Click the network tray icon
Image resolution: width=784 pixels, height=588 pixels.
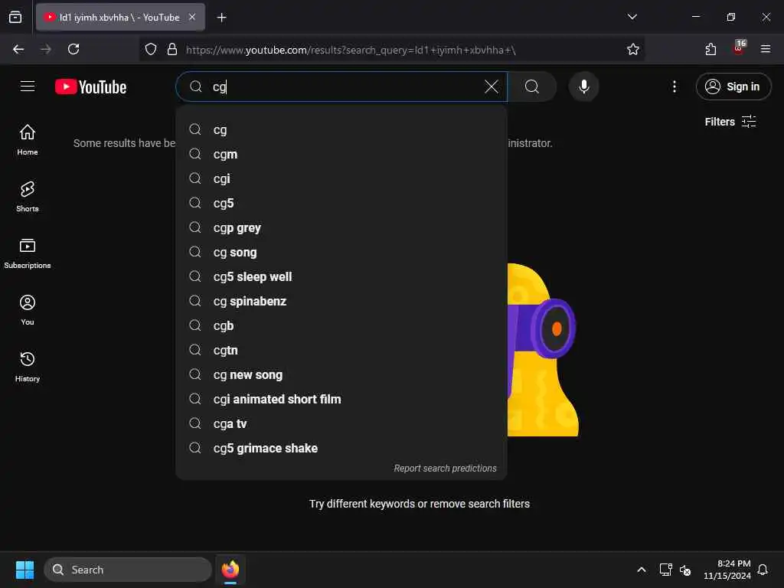(665, 570)
